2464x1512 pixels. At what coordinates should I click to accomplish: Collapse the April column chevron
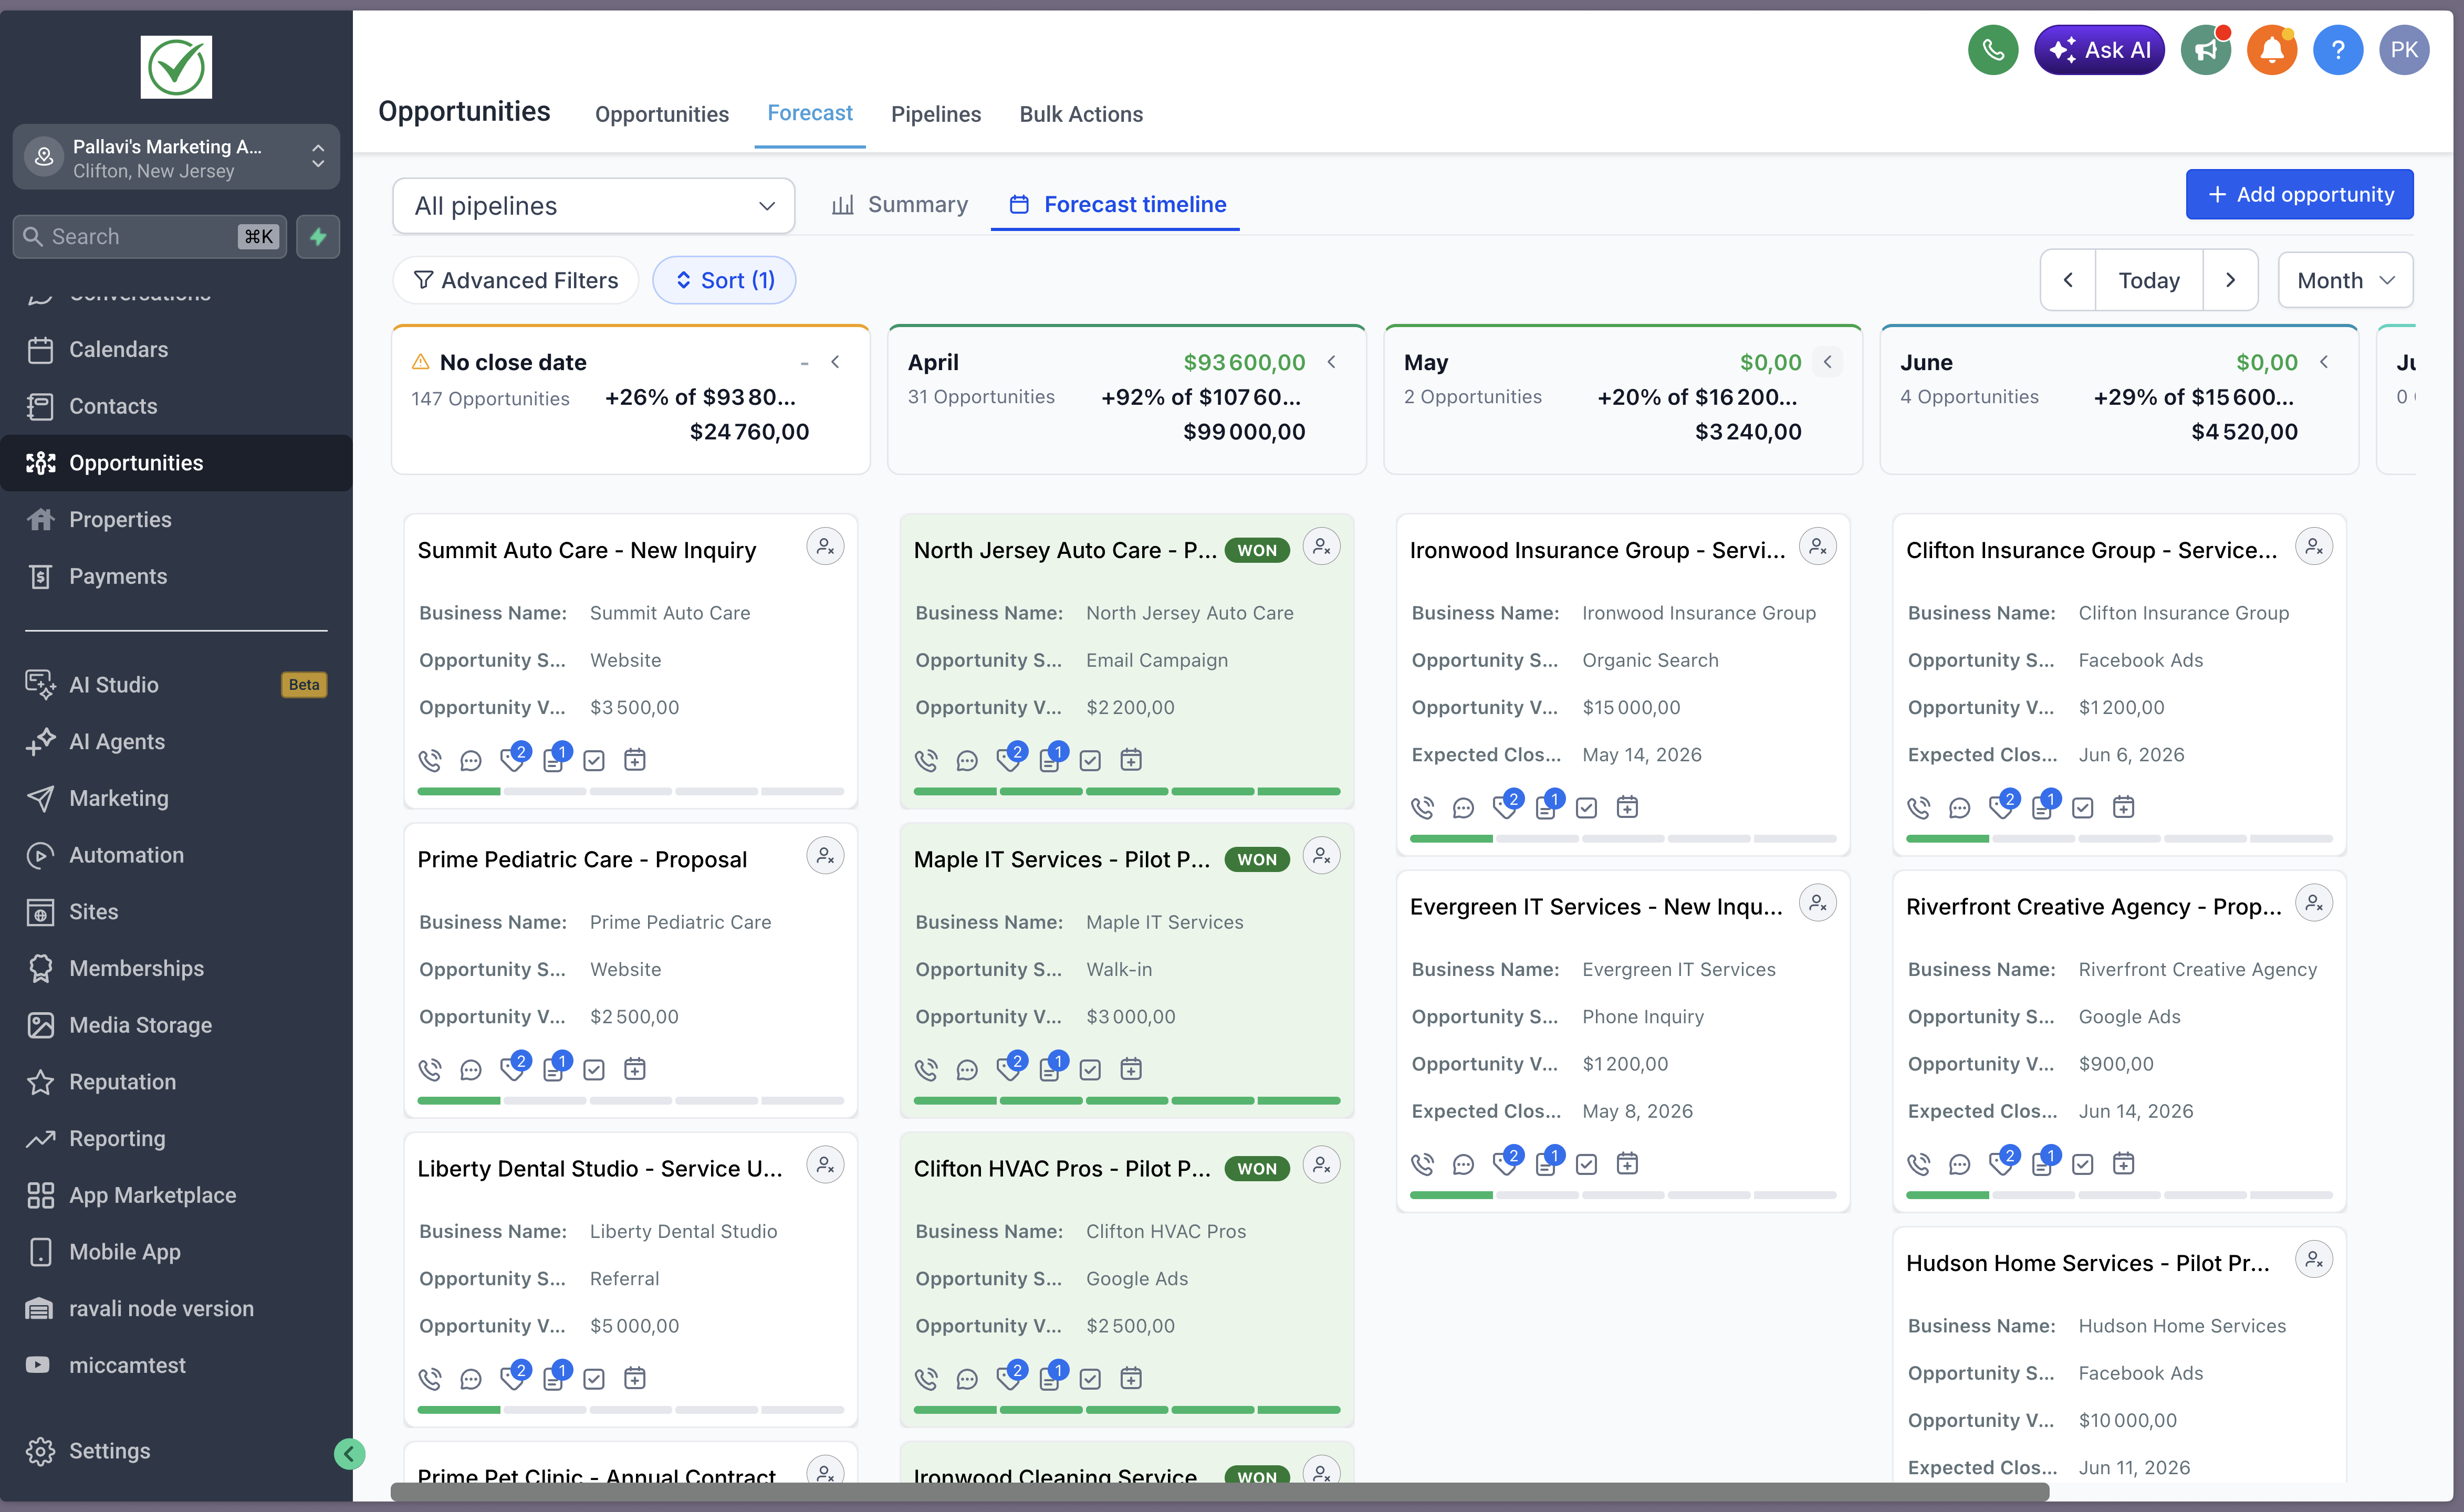click(x=1331, y=362)
